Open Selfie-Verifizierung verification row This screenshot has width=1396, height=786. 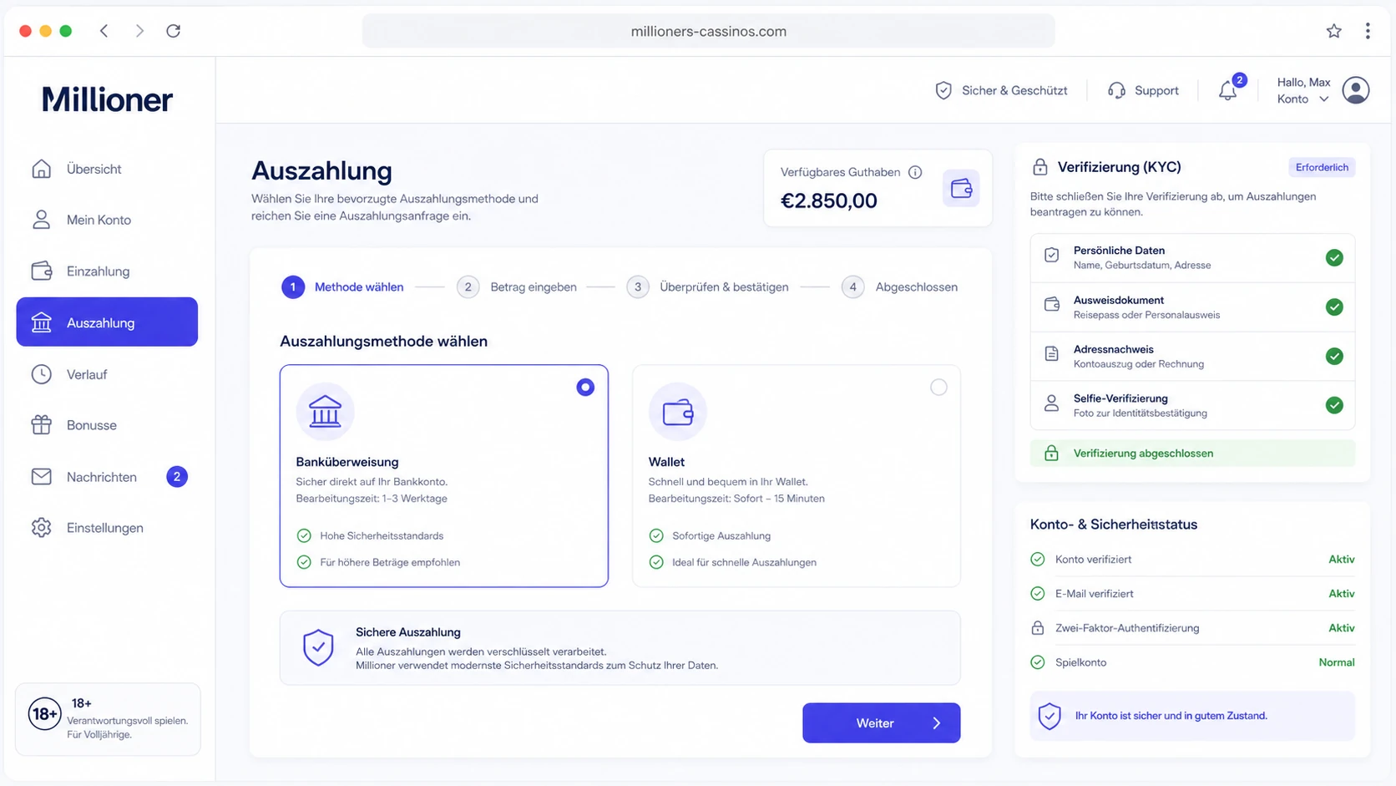point(1192,405)
